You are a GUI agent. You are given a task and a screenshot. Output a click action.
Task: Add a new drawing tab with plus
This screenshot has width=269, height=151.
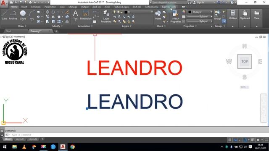(x=56, y=31)
